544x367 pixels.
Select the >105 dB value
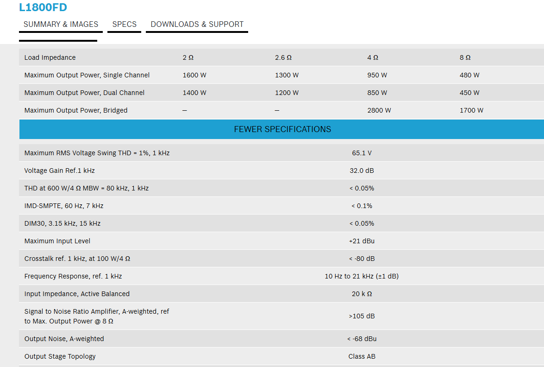point(362,316)
